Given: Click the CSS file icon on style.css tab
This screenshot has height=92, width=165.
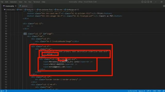Looking at the screenshot, I should pyautogui.click(x=20, y=6).
